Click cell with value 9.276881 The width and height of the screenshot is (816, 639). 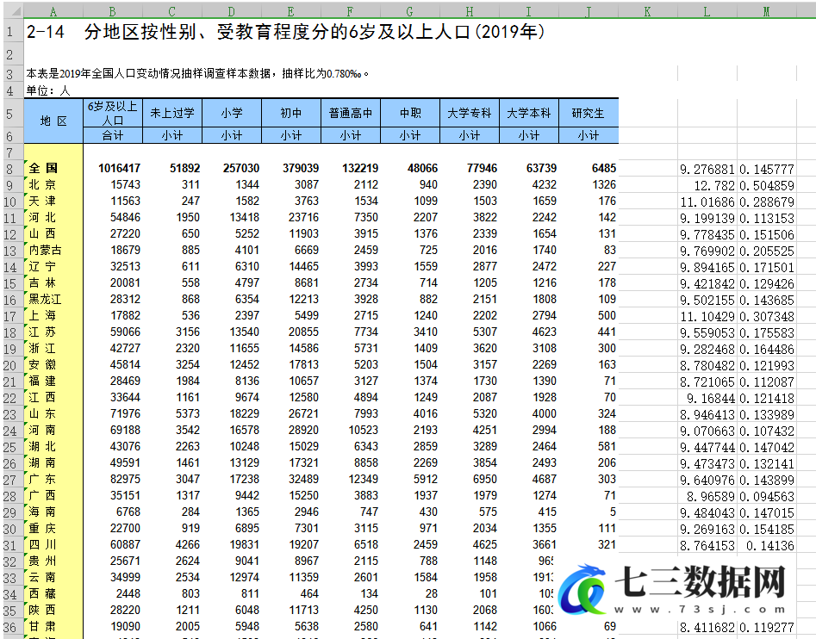(x=707, y=170)
